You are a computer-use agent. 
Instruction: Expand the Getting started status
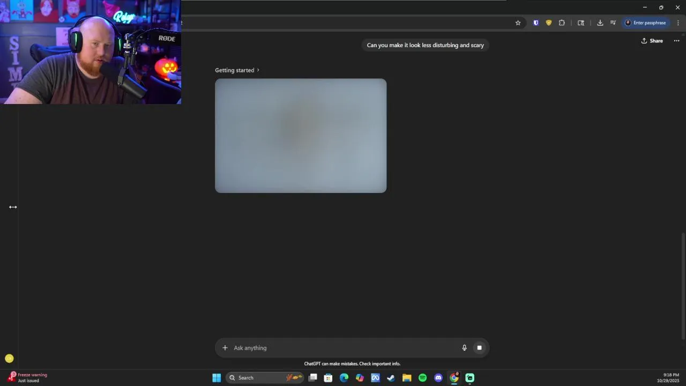(237, 70)
